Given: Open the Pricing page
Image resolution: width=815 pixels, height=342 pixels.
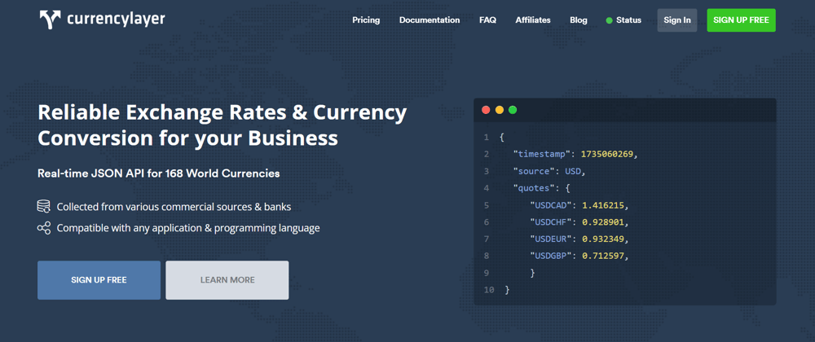Looking at the screenshot, I should (x=366, y=20).
